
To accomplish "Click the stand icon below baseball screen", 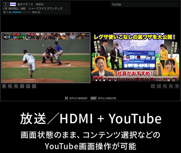I will [4, 86].
